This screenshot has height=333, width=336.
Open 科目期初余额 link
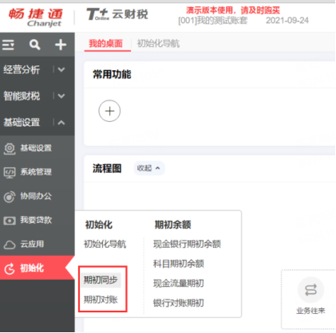(x=179, y=264)
